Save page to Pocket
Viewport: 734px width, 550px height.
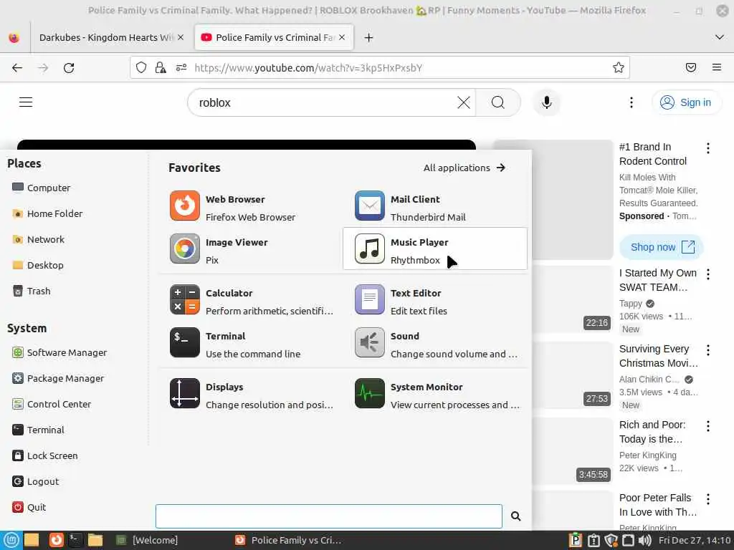[x=691, y=68]
